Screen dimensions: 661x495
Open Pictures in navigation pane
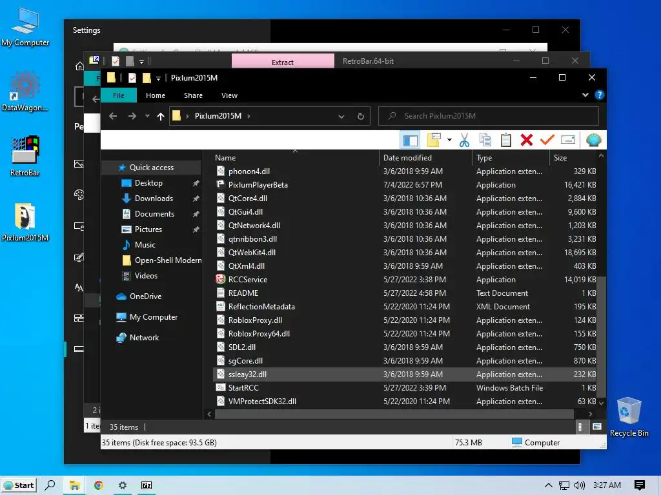click(148, 229)
